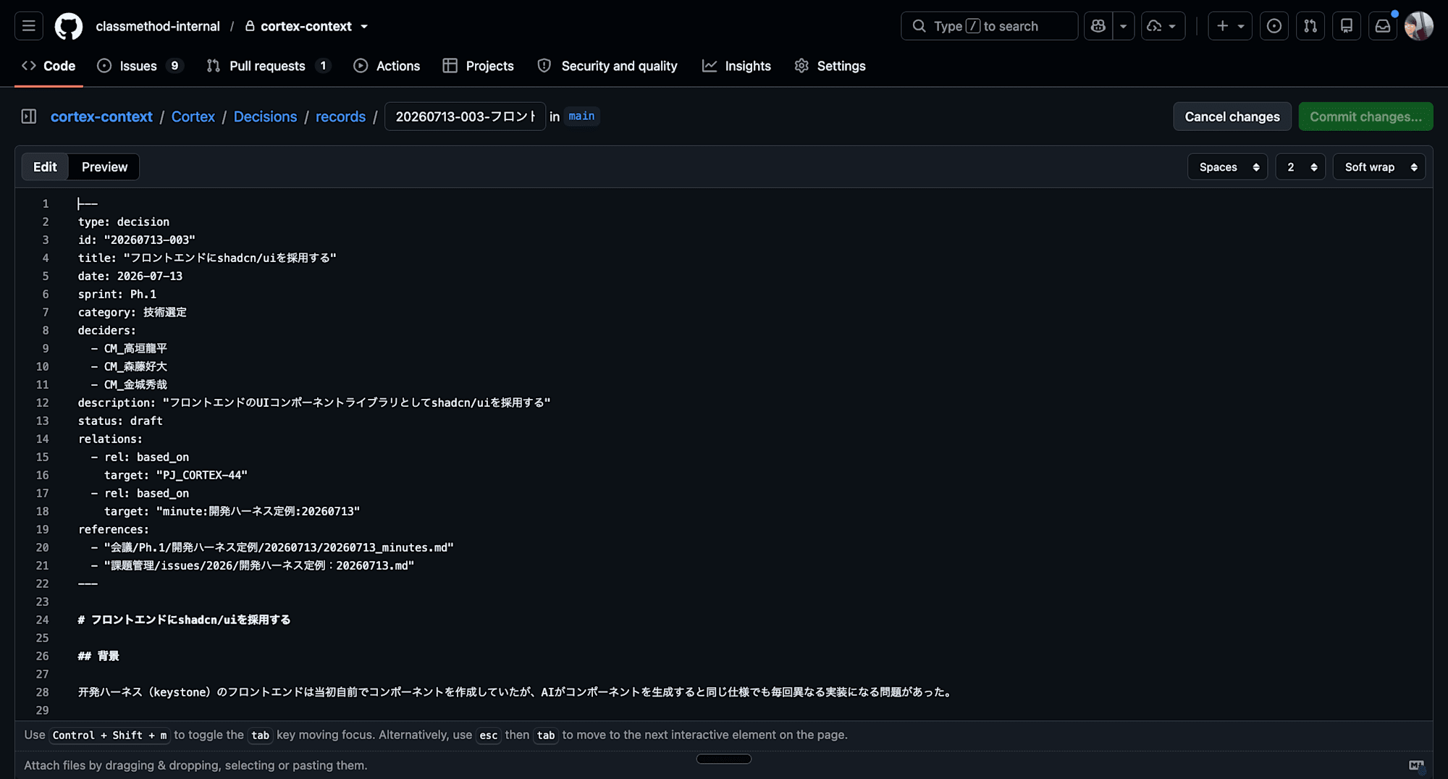The width and height of the screenshot is (1448, 779).
Task: Click the line "deciders:"
Action: pyautogui.click(x=107, y=330)
